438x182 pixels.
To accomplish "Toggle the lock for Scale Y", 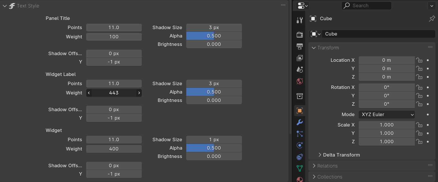I will point(419,133).
